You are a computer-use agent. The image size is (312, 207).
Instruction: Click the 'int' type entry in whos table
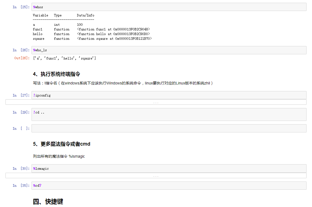pos(57,25)
